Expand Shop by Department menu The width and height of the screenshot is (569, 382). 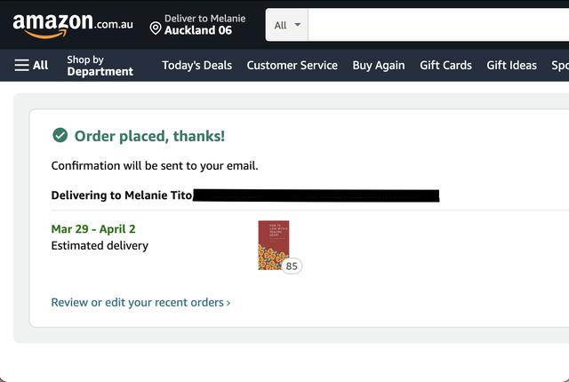[100, 66]
